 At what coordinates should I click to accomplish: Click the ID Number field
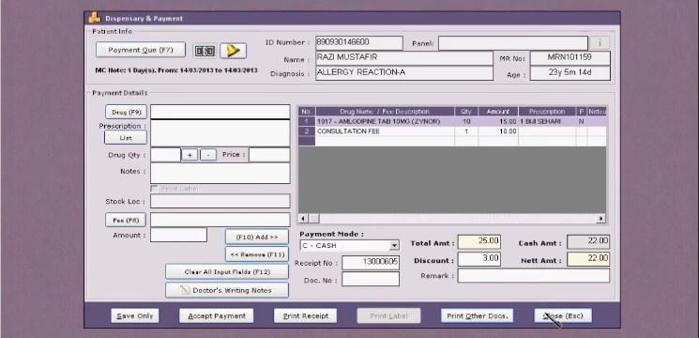(358, 43)
